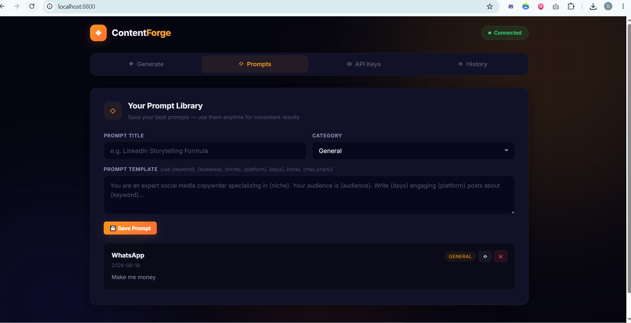Click the camera screenshot extension icon
Screen dimensions: 631x323
pos(556,7)
